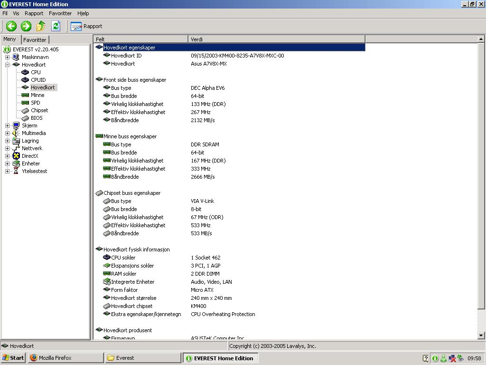
Task: Switch to the Meny tab
Action: tap(9, 39)
